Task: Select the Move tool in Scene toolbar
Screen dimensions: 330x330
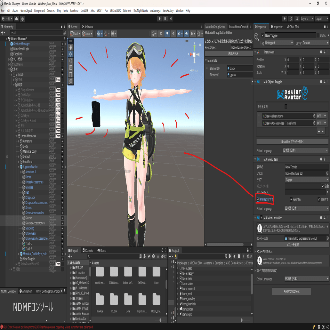Action: pos(70,54)
